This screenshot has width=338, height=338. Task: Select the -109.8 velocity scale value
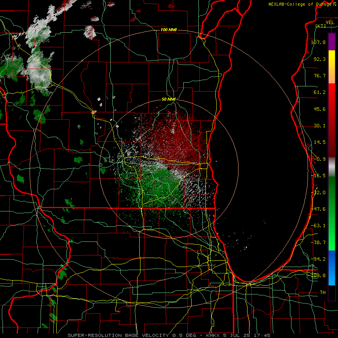click(x=318, y=276)
